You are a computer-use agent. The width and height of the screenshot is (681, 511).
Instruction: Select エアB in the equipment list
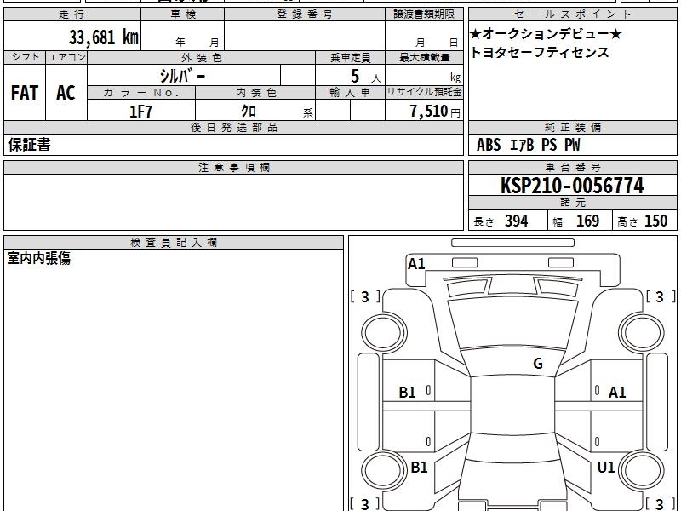click(522, 145)
